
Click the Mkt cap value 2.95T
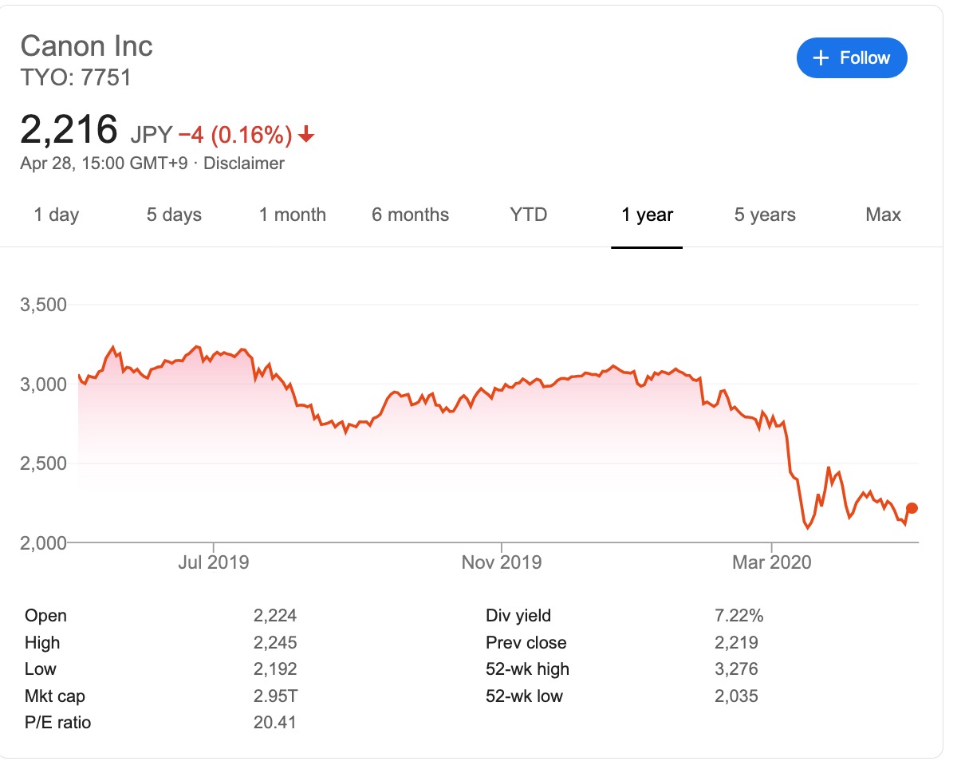[x=275, y=696]
